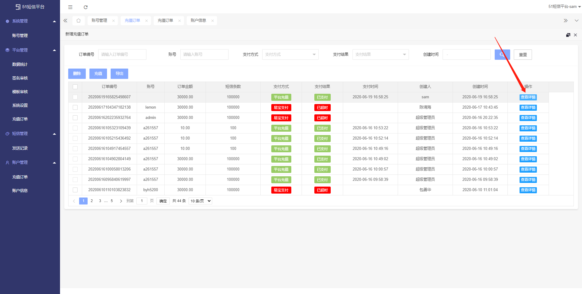
Task: Click the 导出 button
Action: pyautogui.click(x=119, y=74)
